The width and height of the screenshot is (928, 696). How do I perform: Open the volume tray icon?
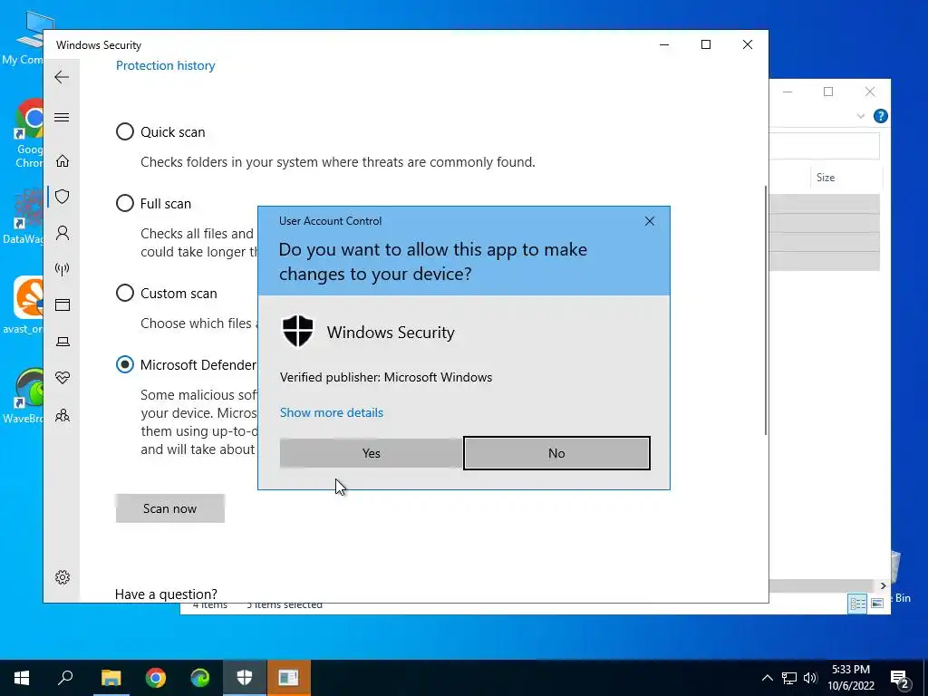tap(810, 678)
